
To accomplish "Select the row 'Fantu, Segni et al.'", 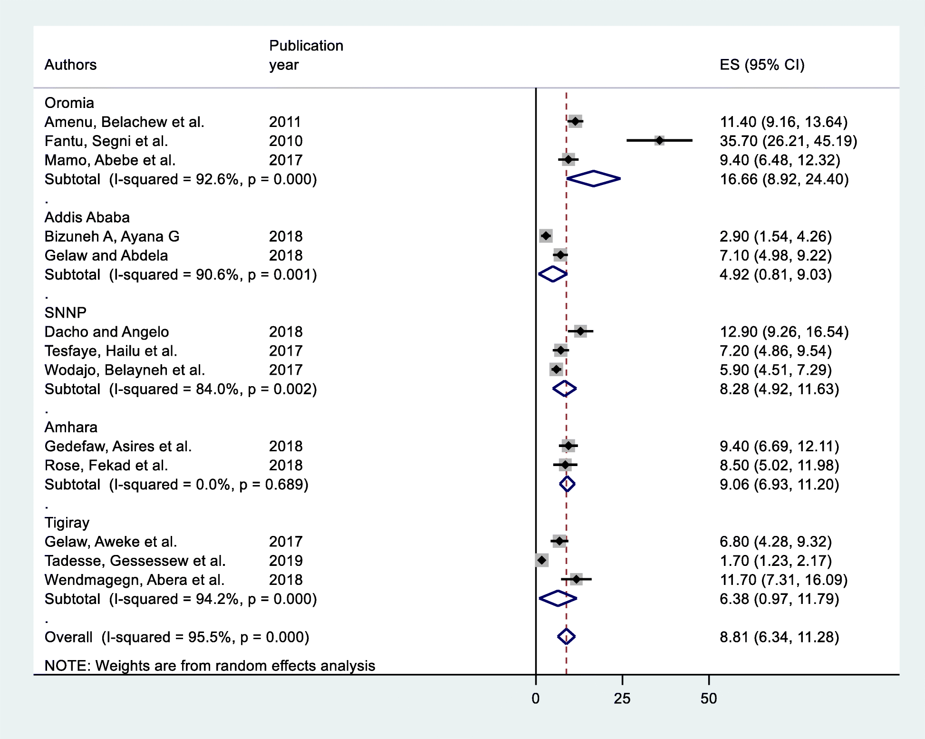I will tap(451, 141).
